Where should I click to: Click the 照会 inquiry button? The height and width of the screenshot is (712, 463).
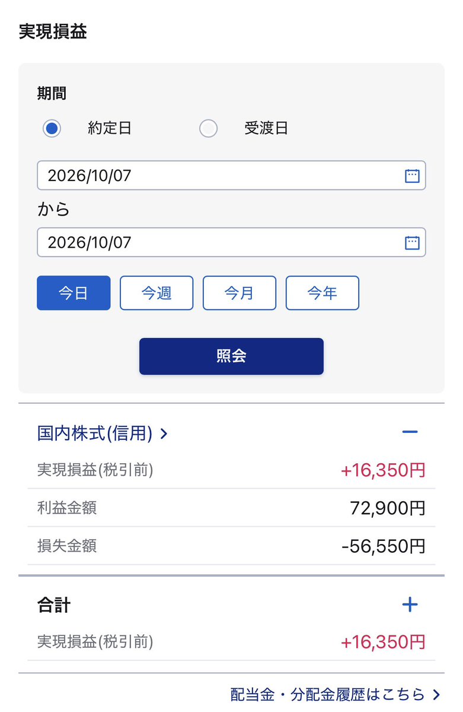point(231,356)
